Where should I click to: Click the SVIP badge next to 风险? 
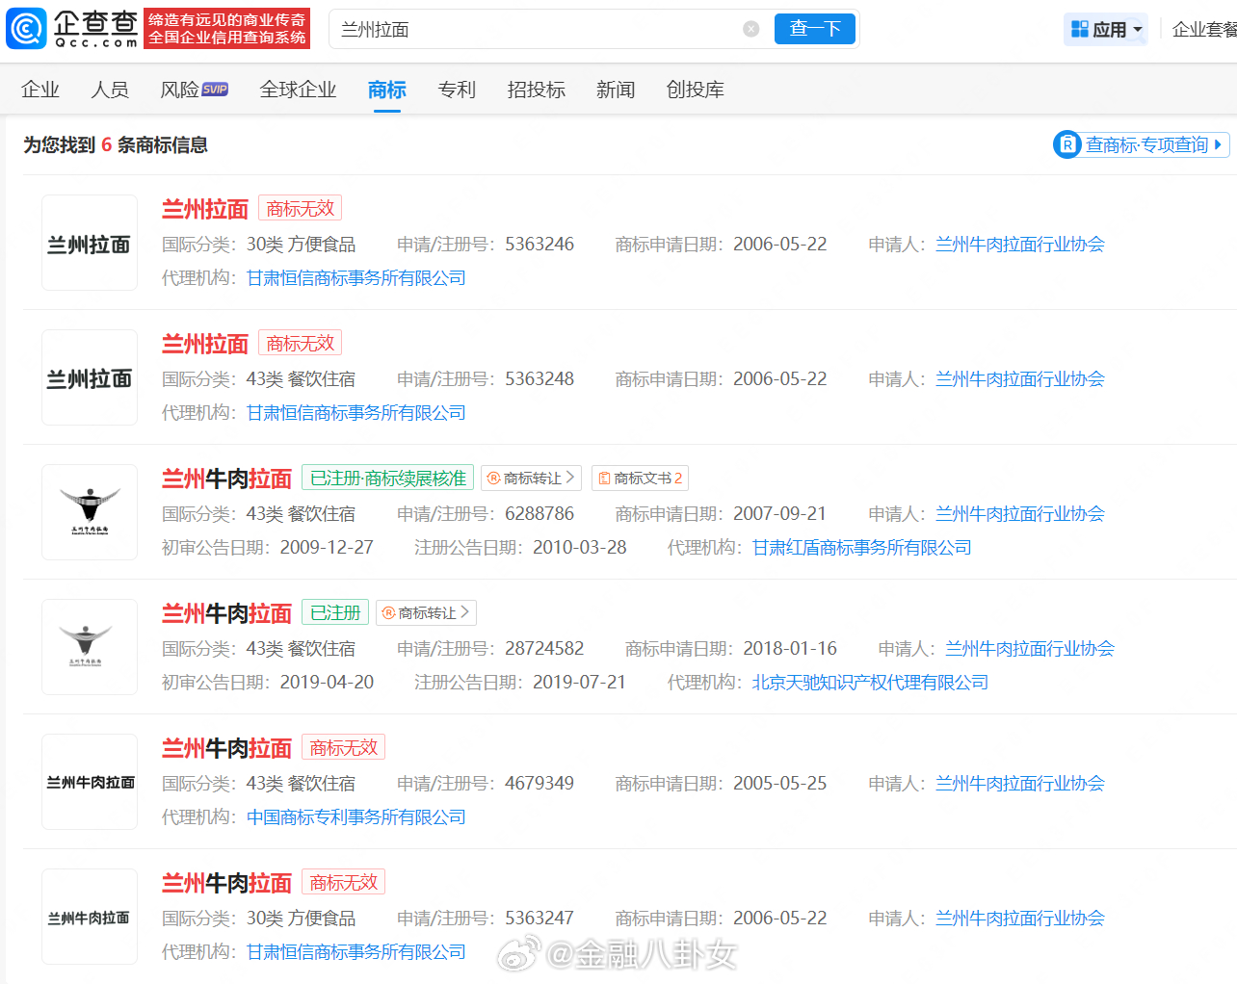pos(216,90)
